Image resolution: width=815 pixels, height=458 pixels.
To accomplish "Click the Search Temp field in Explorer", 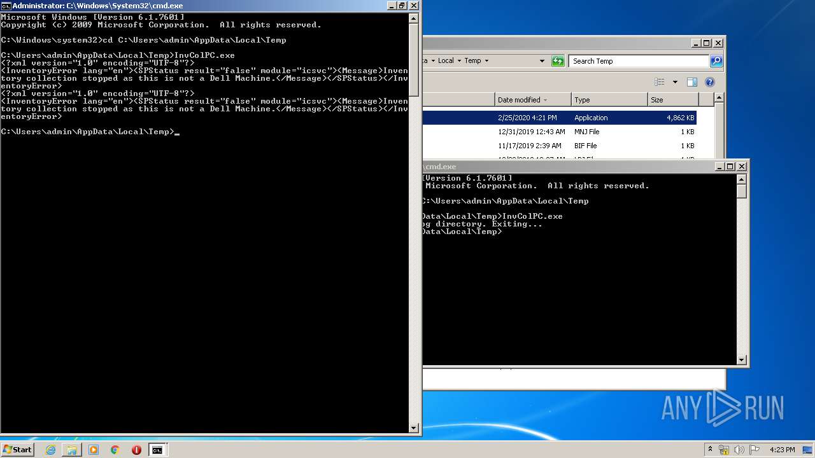I will click(638, 61).
